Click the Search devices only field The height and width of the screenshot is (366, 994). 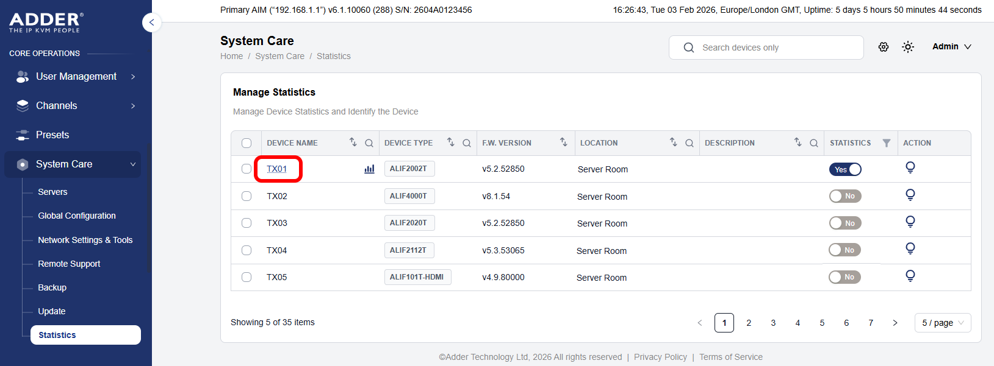point(775,48)
